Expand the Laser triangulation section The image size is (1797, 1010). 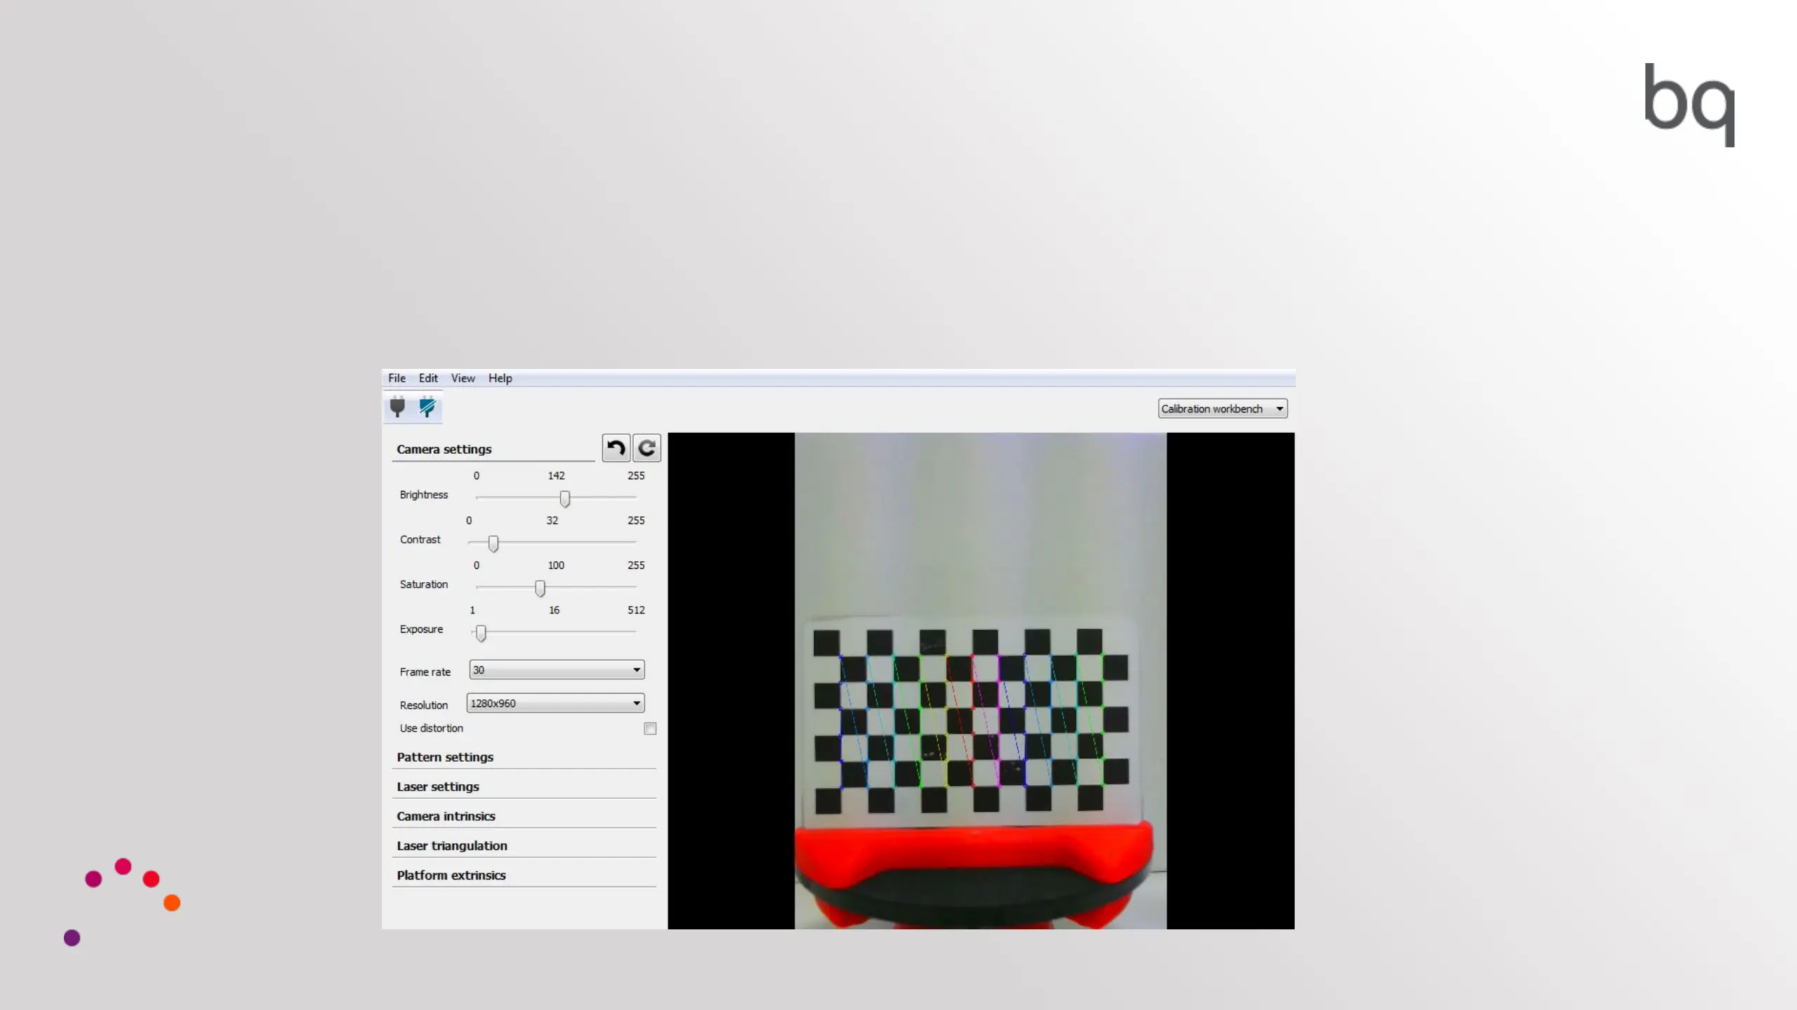[452, 845]
